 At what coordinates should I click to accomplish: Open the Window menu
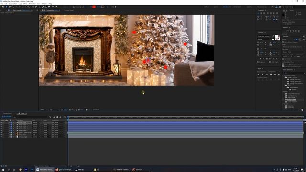44,4
